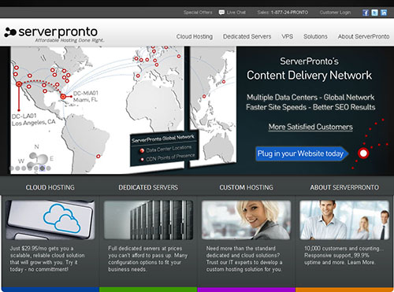Image resolution: width=394 pixels, height=292 pixels.
Task: Click Plug in your Website today button
Action: tap(302, 153)
